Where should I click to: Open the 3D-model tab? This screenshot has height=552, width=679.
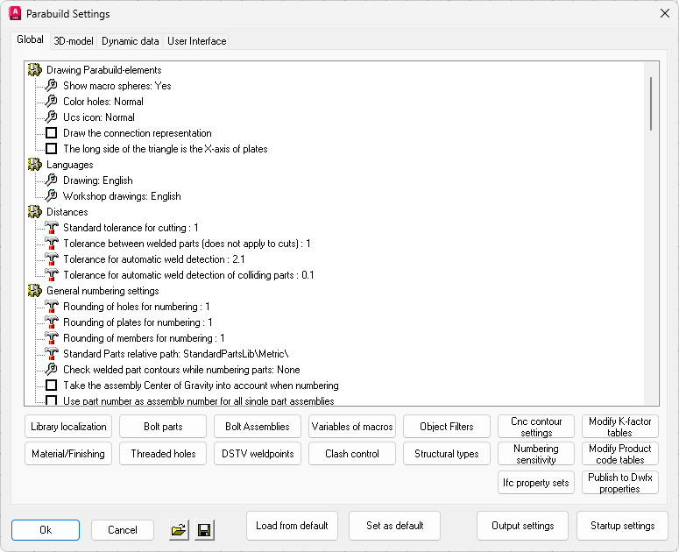pos(74,41)
